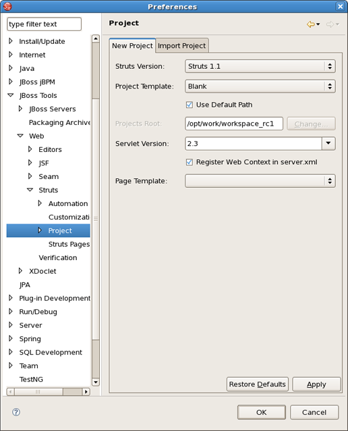Expand the JSF tree node
Screen dimensions: 348x431
click(x=30, y=163)
